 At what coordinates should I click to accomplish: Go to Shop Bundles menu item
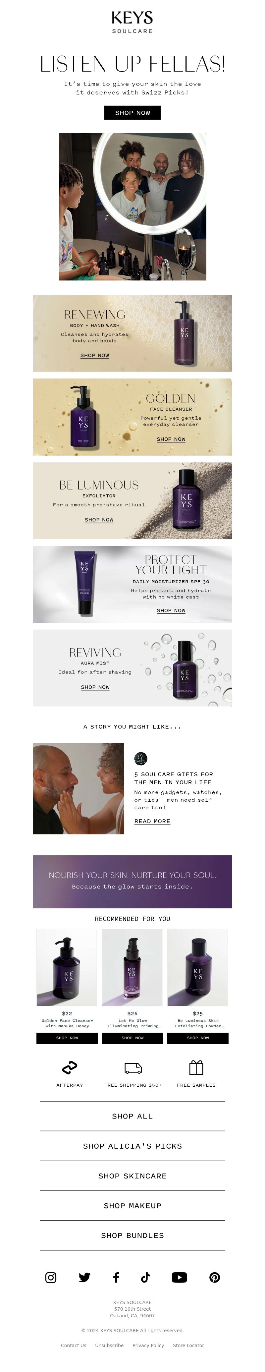[132, 1235]
